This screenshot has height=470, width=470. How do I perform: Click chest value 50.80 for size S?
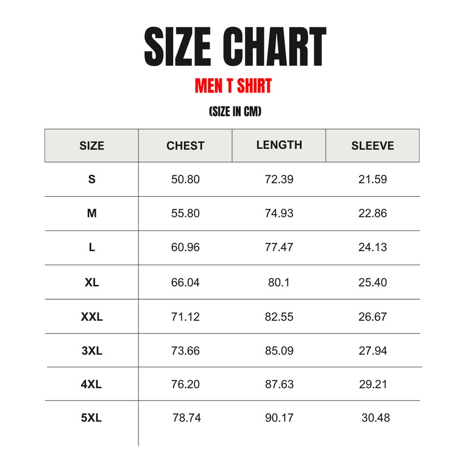point(186,179)
